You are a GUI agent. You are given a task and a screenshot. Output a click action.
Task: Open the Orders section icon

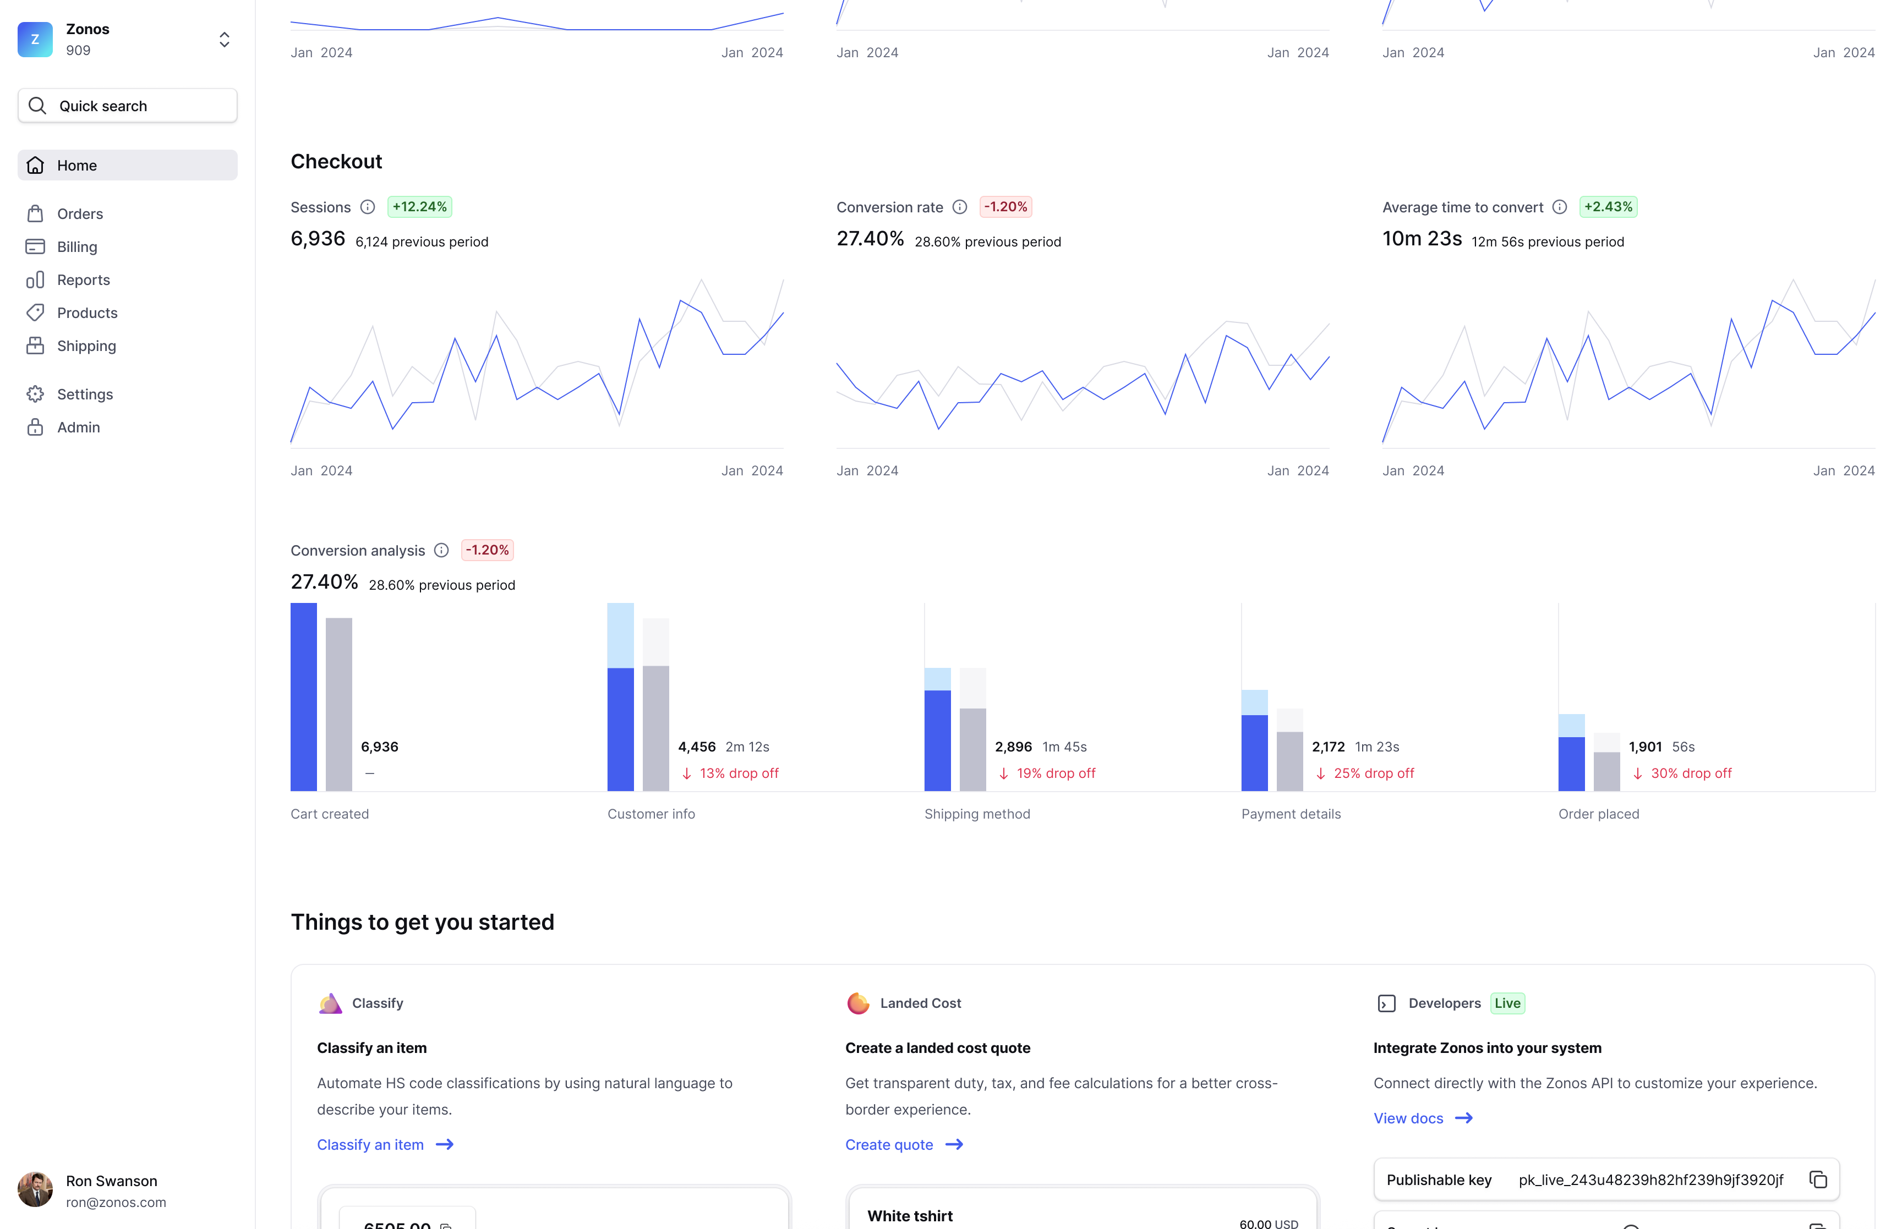coord(36,213)
